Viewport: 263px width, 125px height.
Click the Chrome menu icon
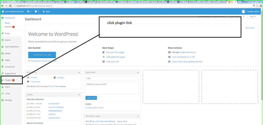pyautogui.click(x=260, y=6)
